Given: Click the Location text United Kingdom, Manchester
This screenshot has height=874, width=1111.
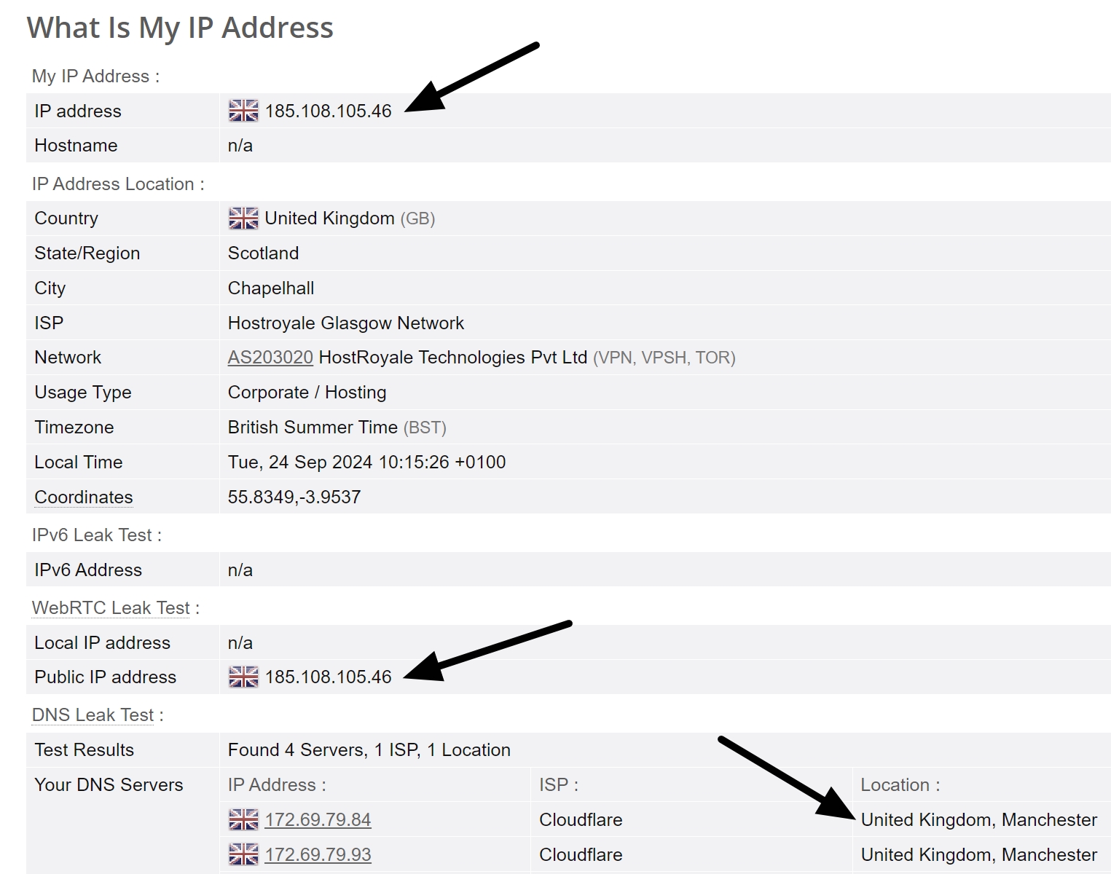Looking at the screenshot, I should (x=978, y=819).
